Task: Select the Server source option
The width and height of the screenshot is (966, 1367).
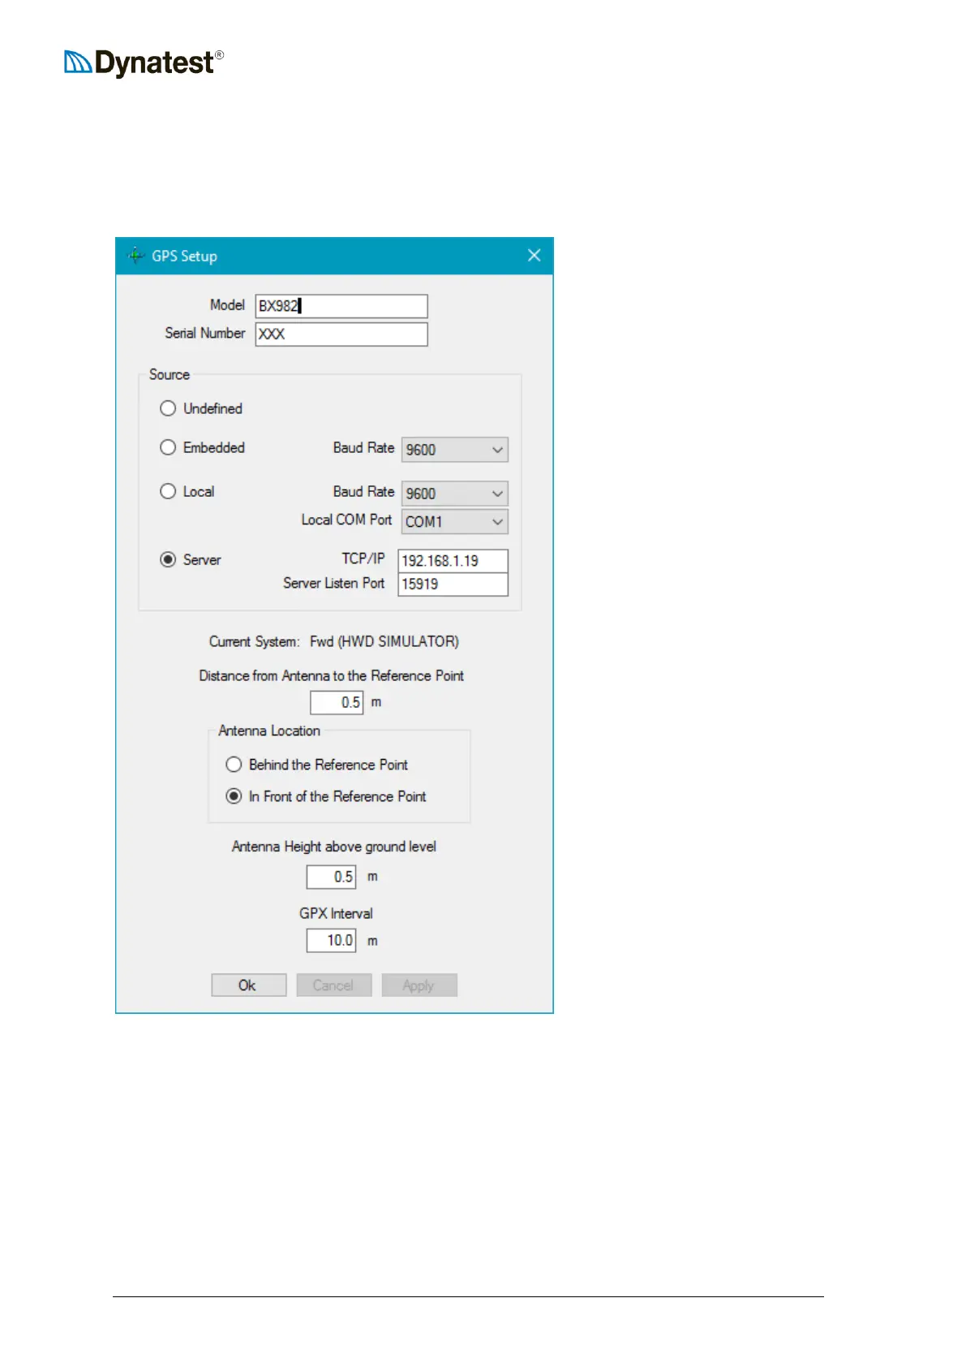Action: pos(191,559)
